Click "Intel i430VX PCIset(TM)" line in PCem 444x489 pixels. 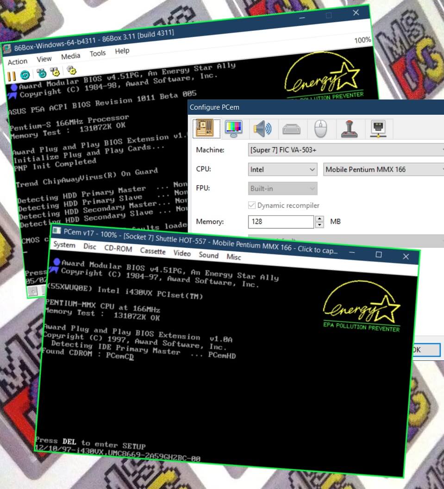(150, 293)
